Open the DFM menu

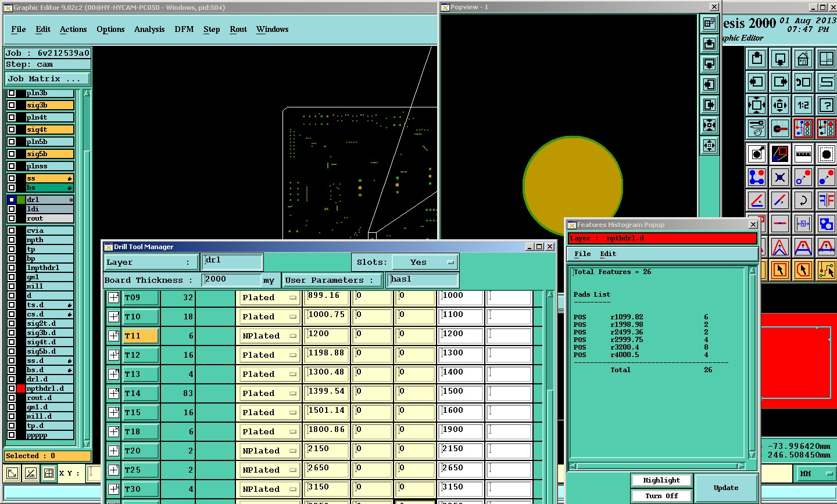(x=184, y=29)
